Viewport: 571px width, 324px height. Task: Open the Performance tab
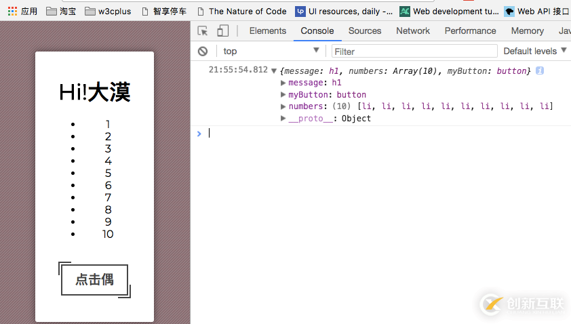click(x=470, y=31)
